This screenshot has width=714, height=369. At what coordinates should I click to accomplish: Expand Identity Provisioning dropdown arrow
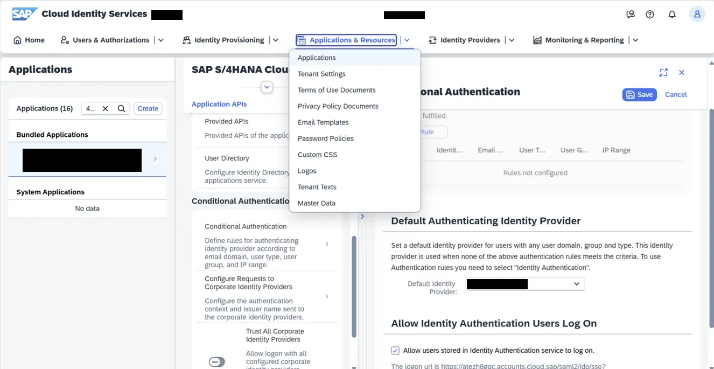tap(276, 40)
